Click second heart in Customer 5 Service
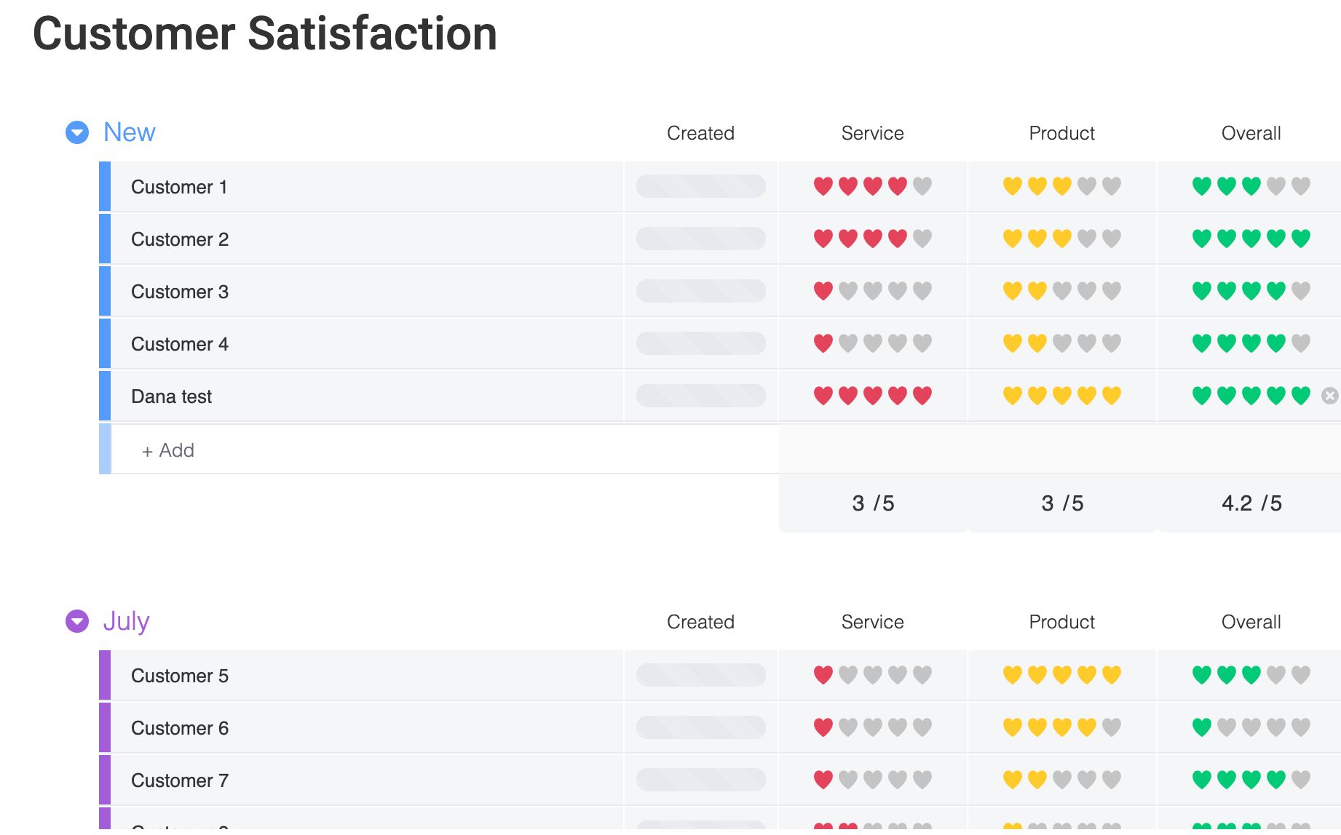Screen dimensions: 1341x835 pyautogui.click(x=848, y=675)
